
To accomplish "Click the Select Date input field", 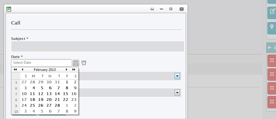I will coord(41,63).
